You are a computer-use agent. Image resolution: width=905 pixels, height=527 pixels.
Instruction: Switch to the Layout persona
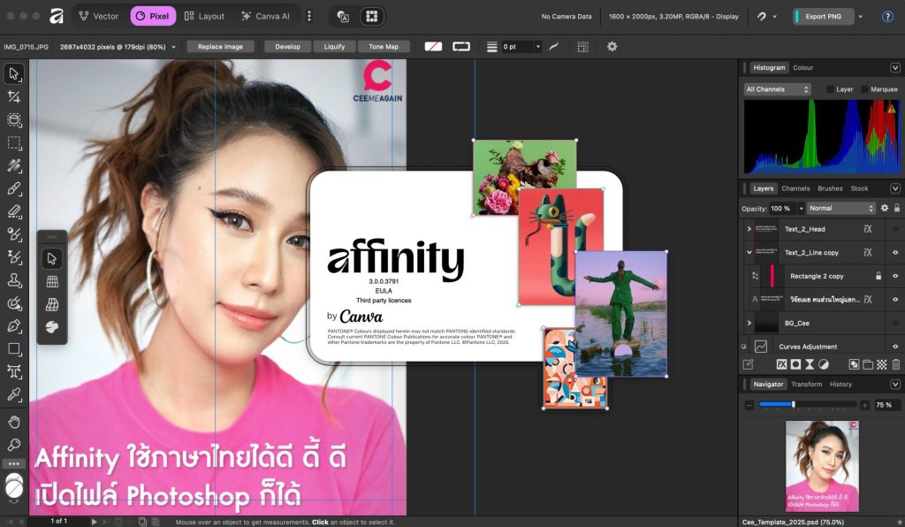point(206,15)
